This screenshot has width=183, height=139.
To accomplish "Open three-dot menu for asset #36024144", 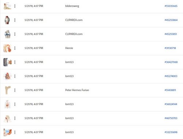I will pos(15,104).
